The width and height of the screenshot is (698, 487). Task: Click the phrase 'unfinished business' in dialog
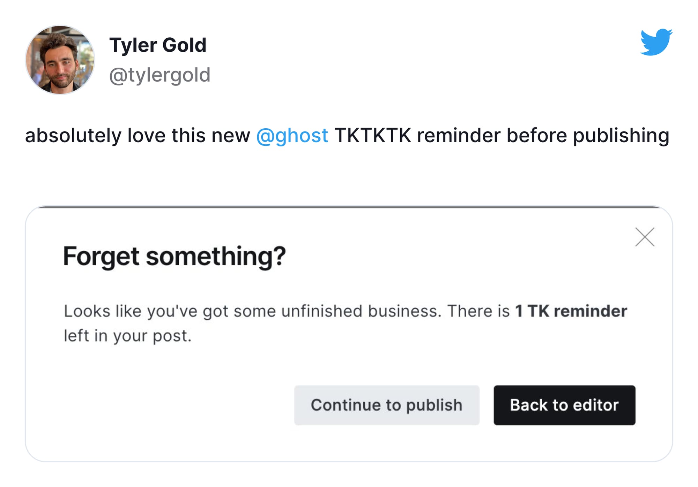pyautogui.click(x=359, y=311)
